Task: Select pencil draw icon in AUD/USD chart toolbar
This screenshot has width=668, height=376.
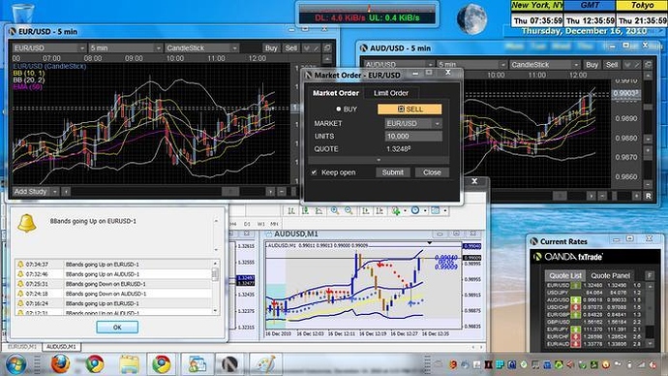Action: point(637,65)
